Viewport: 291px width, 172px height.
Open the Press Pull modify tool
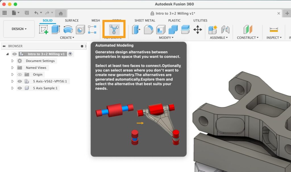click(136, 29)
